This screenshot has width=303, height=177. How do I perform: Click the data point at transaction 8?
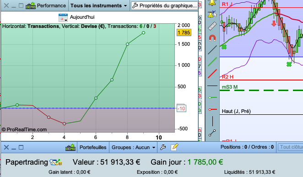pyautogui.click(x=127, y=44)
